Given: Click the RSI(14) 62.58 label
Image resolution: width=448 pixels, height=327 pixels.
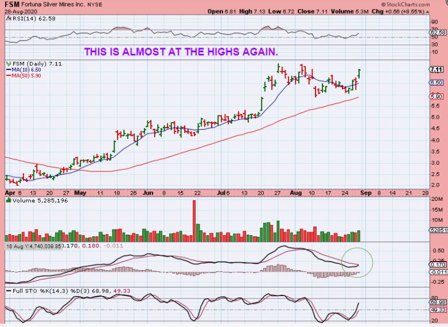Looking at the screenshot, I should click(34, 18).
